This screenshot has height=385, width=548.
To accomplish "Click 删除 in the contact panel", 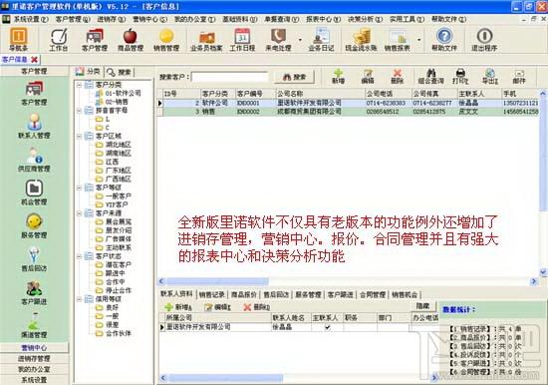I will point(256,307).
